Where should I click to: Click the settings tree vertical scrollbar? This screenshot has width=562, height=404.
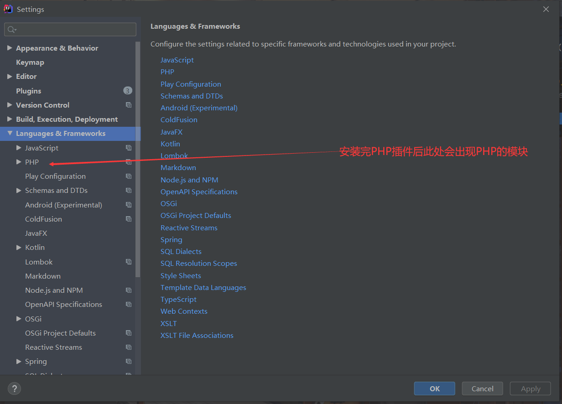pyautogui.click(x=138, y=160)
